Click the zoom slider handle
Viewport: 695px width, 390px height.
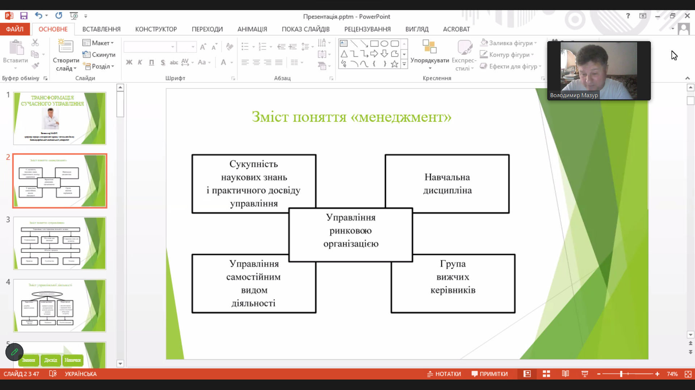click(621, 374)
